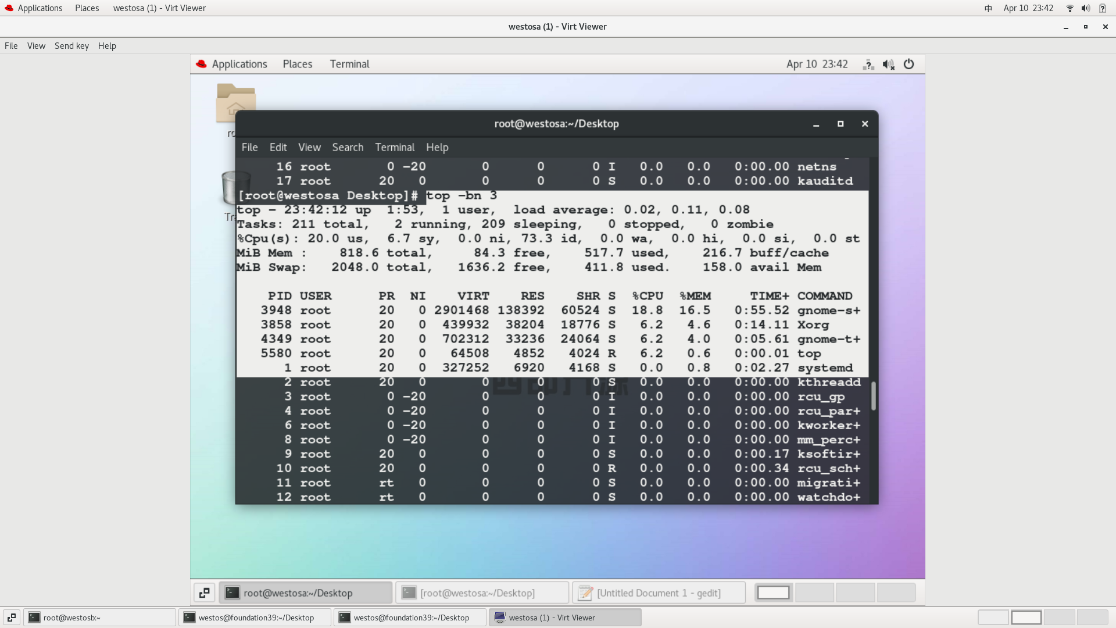Click host input method icon

(x=988, y=8)
